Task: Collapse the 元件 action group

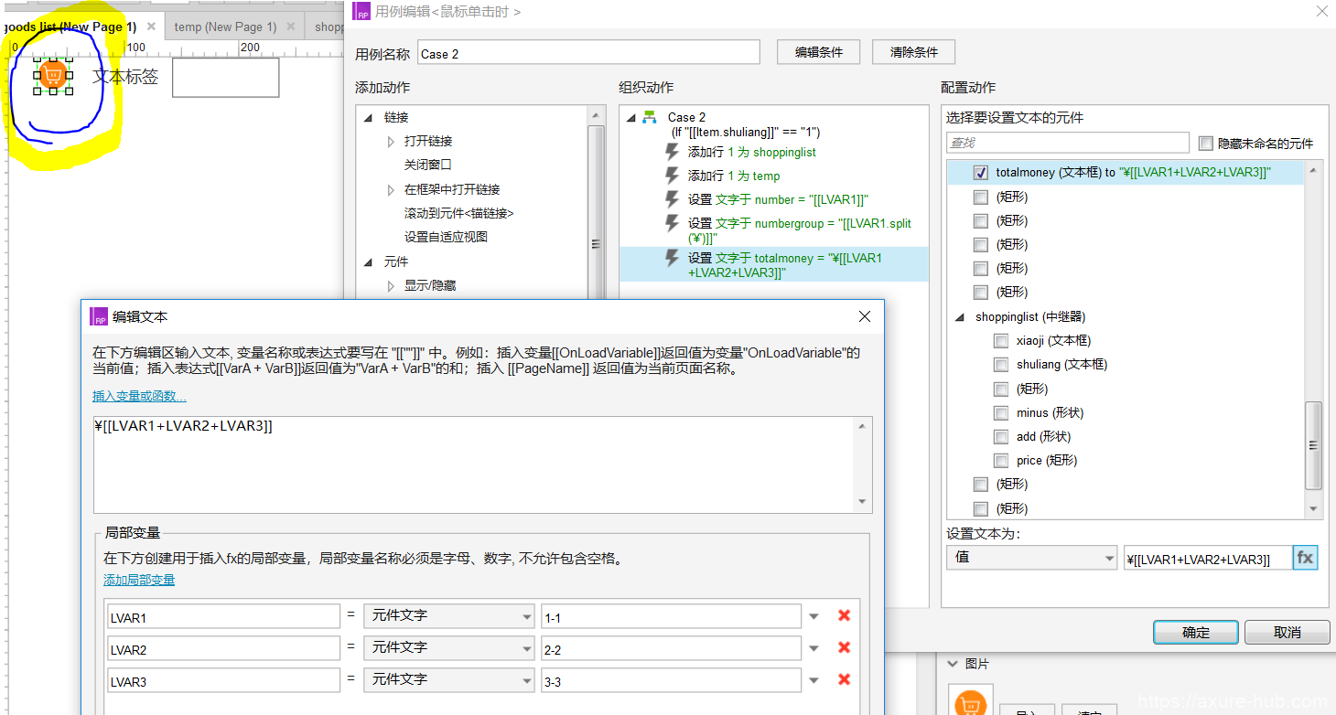Action: pos(369,261)
